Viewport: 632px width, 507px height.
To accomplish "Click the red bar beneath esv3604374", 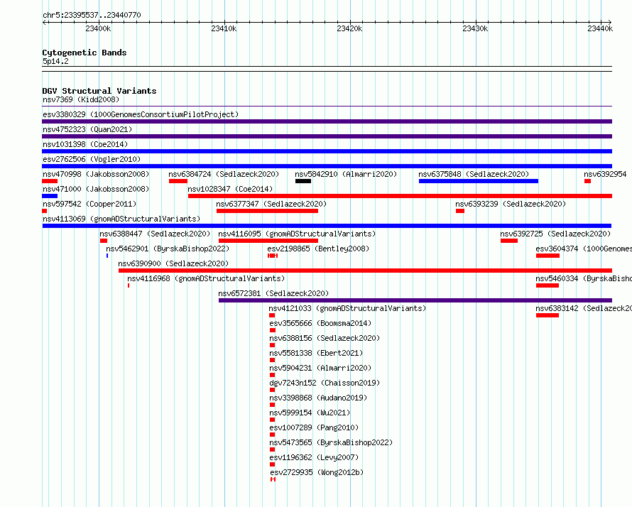I will pos(547,256).
